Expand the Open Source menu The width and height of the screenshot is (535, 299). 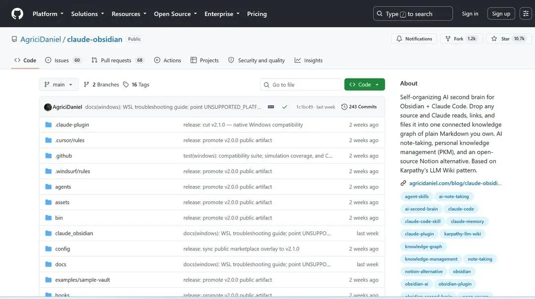175,14
